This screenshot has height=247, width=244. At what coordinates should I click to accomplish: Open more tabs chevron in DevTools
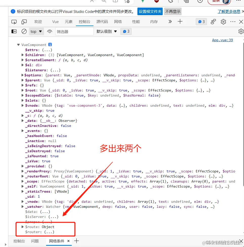point(170,21)
